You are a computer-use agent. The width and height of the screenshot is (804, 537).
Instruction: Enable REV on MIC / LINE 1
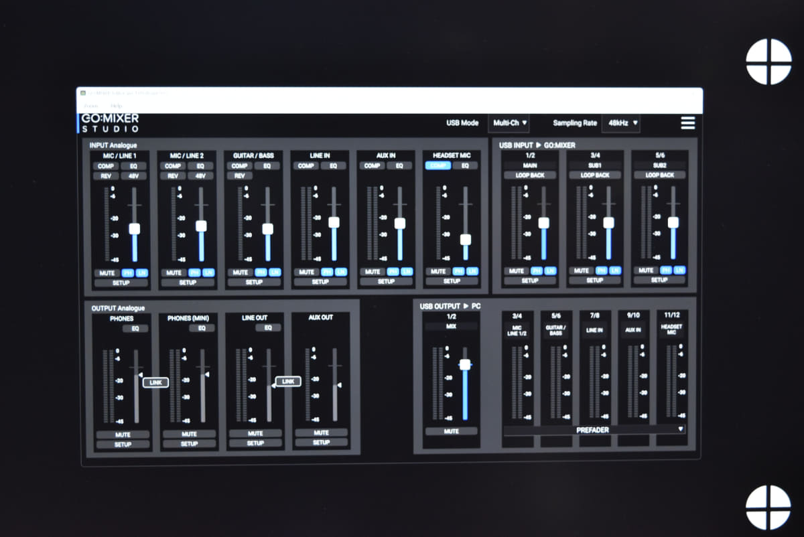[x=106, y=176]
